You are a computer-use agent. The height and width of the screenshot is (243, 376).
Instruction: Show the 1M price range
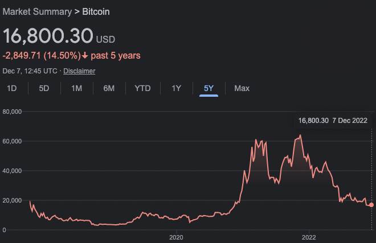76,88
